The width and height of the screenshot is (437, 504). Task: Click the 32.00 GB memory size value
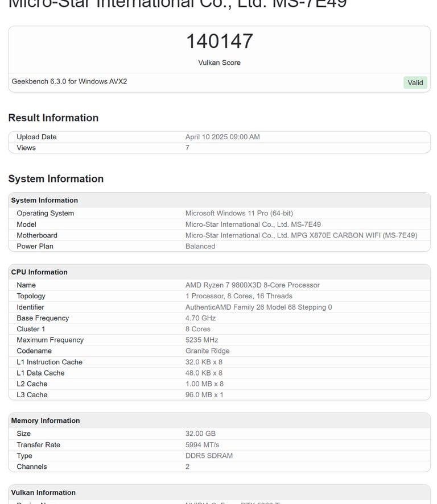pyautogui.click(x=200, y=434)
